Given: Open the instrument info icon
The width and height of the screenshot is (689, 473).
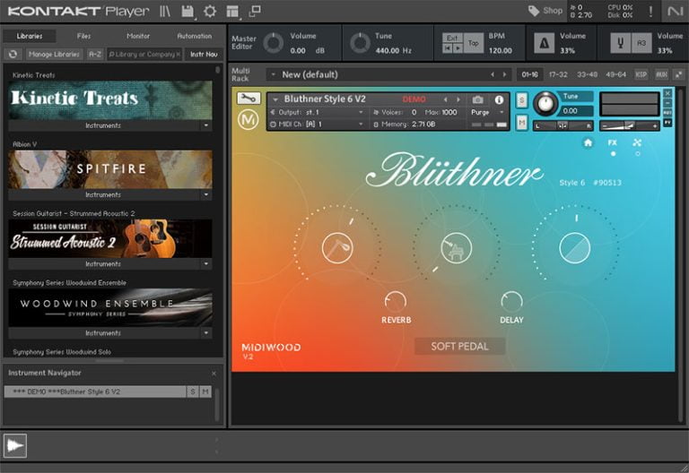Looking at the screenshot, I should 499,100.
